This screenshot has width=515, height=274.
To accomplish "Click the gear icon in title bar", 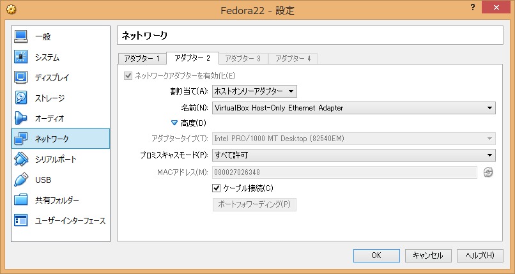I will click(11, 10).
